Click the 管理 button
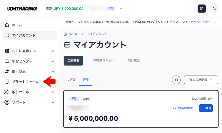 pos(206,108)
